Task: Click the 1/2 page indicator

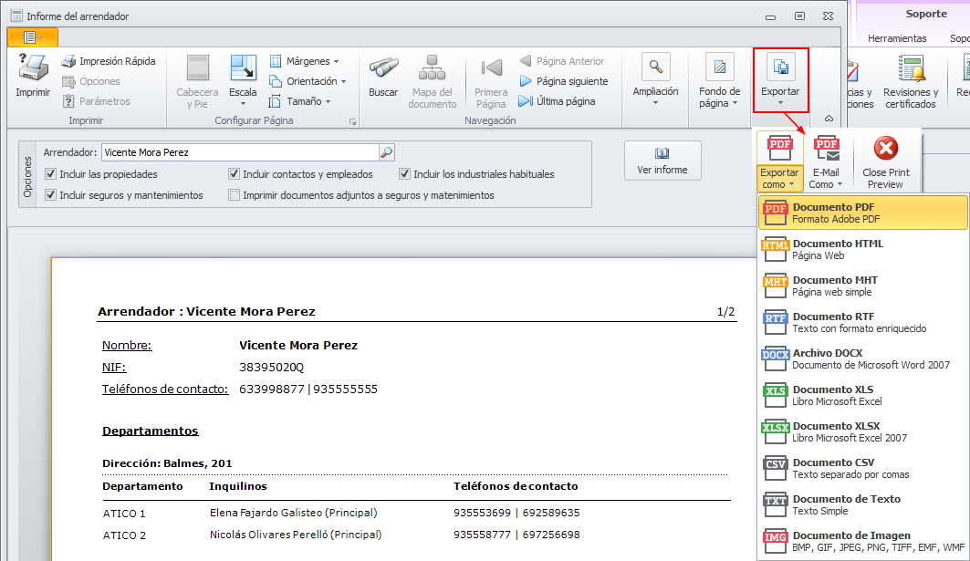Action: 725,312
